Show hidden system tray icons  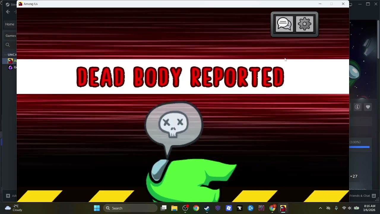coord(320,208)
